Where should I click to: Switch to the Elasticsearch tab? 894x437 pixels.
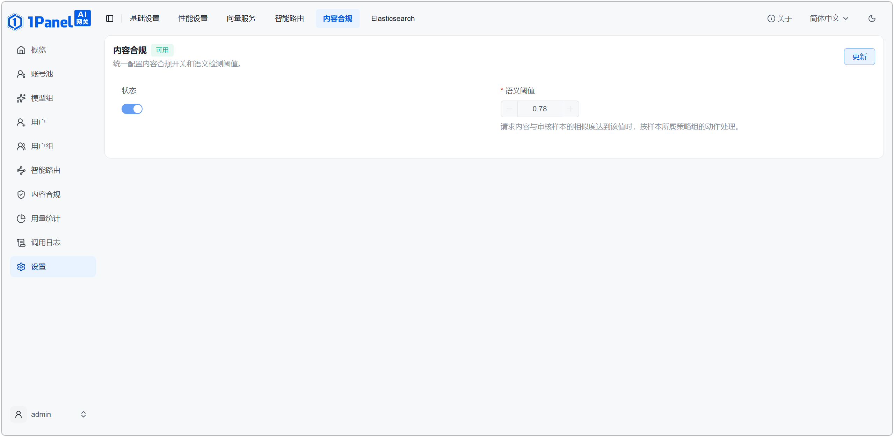click(393, 18)
